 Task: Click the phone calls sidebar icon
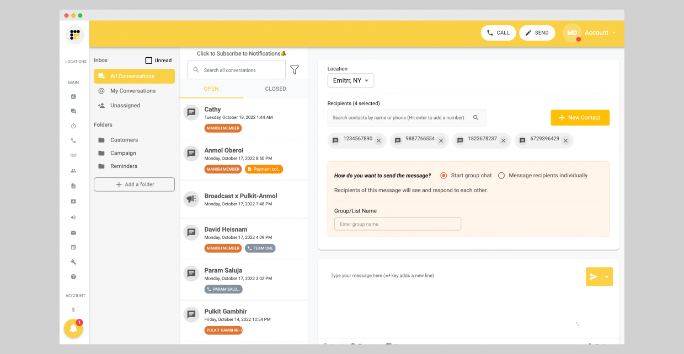pos(73,141)
